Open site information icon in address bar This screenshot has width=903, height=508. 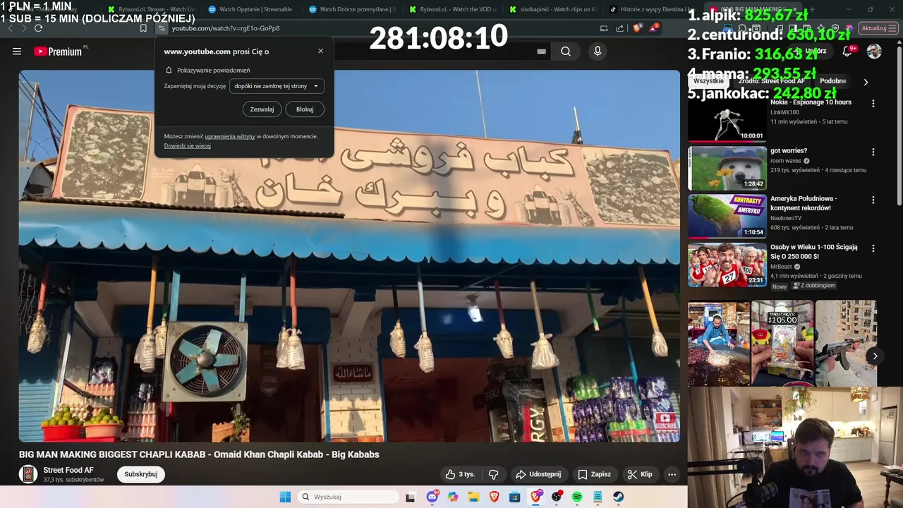pos(162,28)
